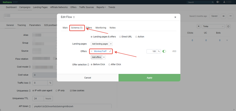Click the search magnifier icon
This screenshot has height=111, width=236.
[213, 2]
